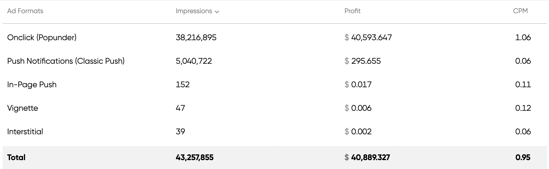Click the total impressions 43,257,855
549x169 pixels.
194,157
